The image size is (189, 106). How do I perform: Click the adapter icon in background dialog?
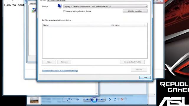34,10
